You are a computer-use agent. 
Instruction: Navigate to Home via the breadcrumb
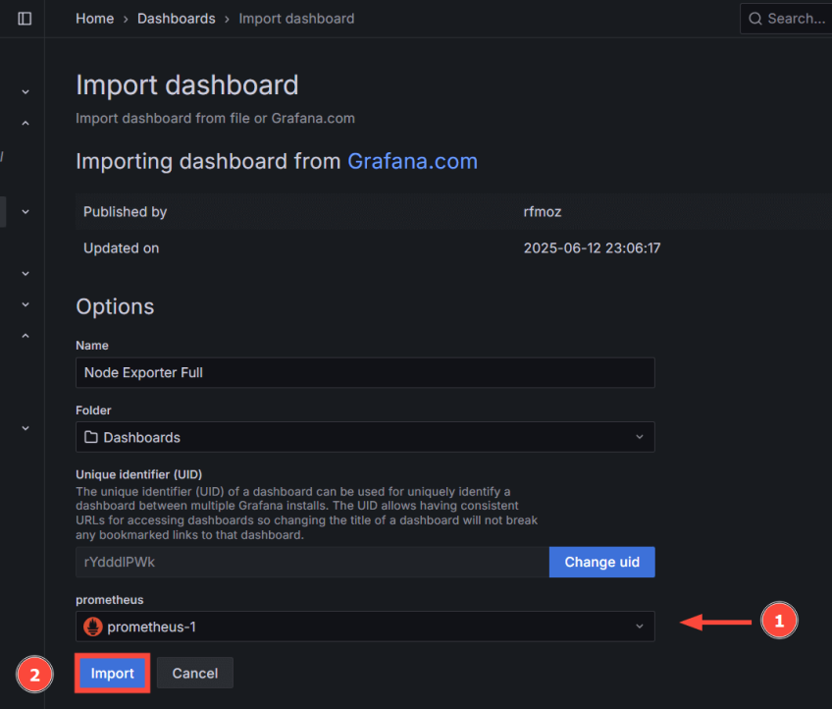point(94,18)
